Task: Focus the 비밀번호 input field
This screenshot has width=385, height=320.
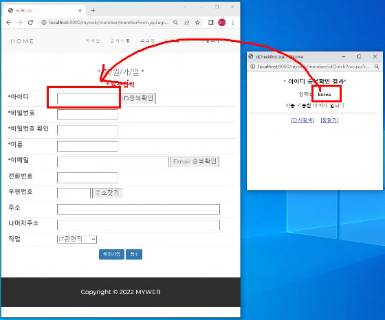Action: 87,115
